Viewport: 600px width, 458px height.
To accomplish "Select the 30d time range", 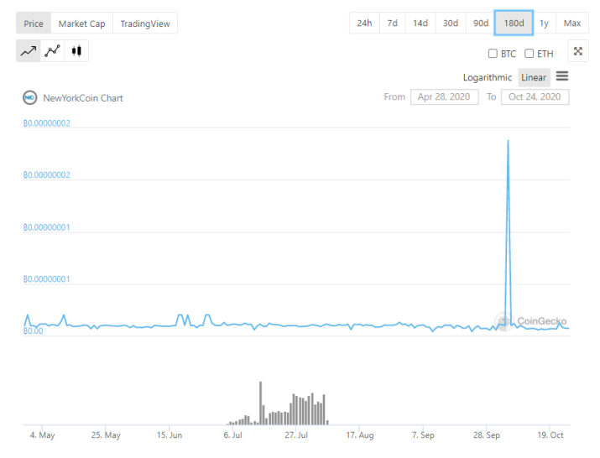I will point(451,23).
